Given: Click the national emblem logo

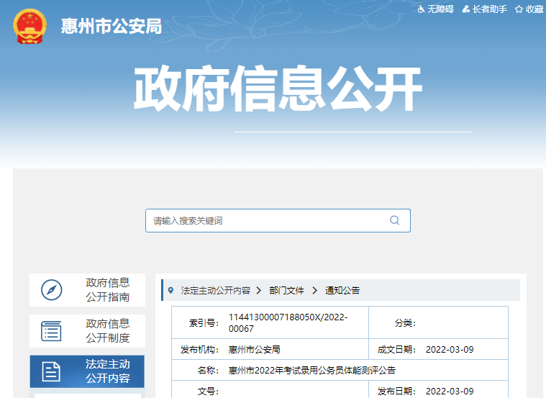Looking at the screenshot, I should pos(30,27).
